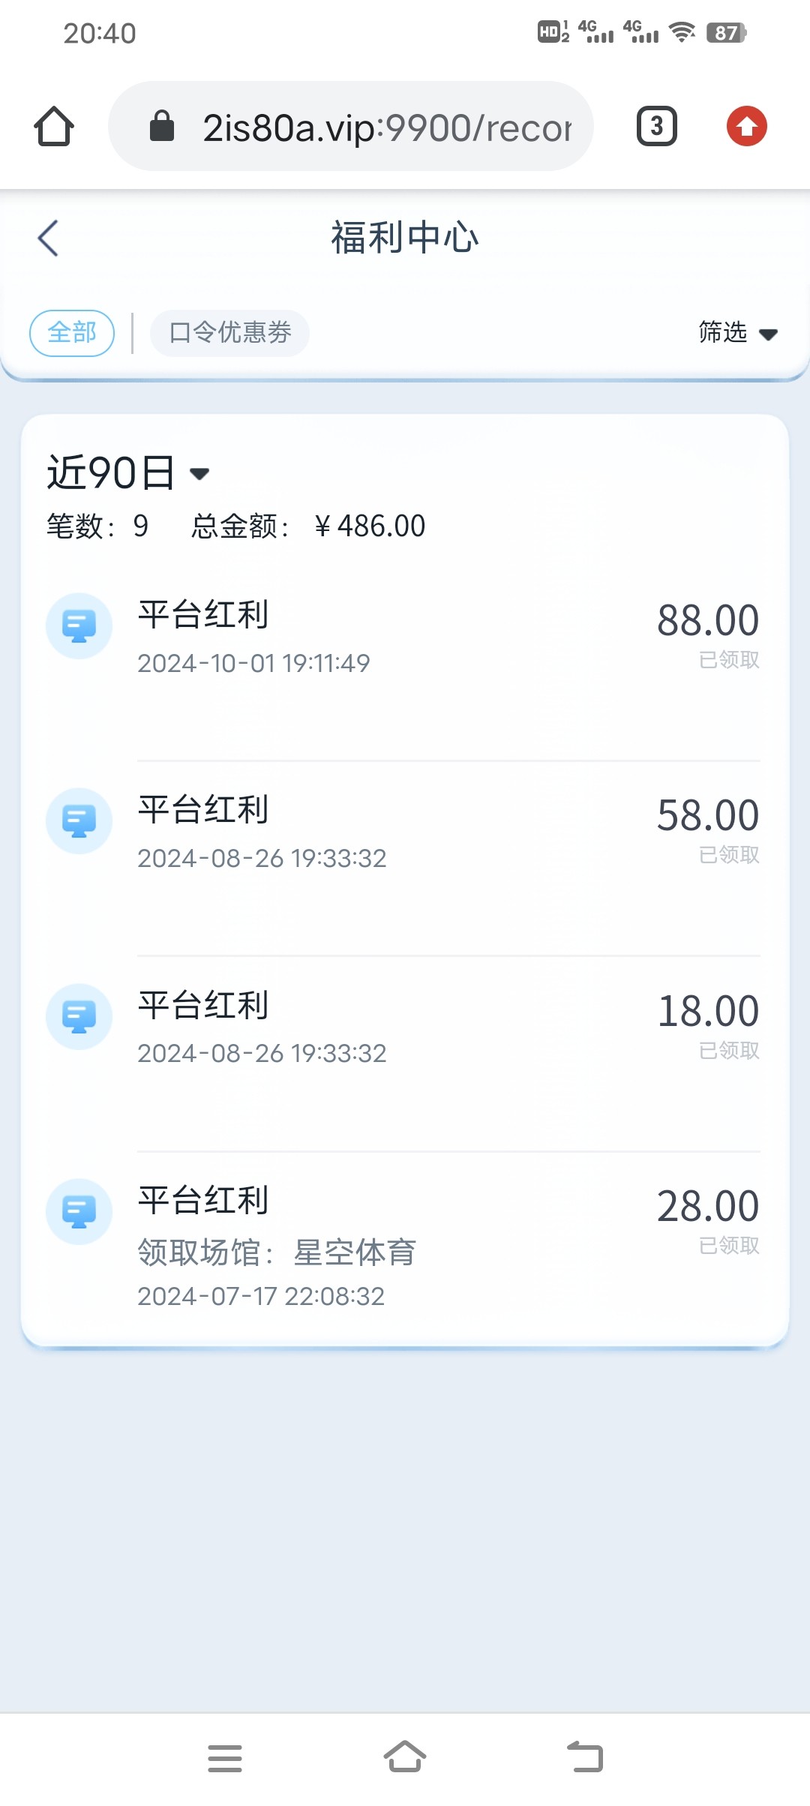Viewport: 810px width, 1806px height.
Task: Expand the 近90日 date range dropdown
Action: pyautogui.click(x=128, y=473)
